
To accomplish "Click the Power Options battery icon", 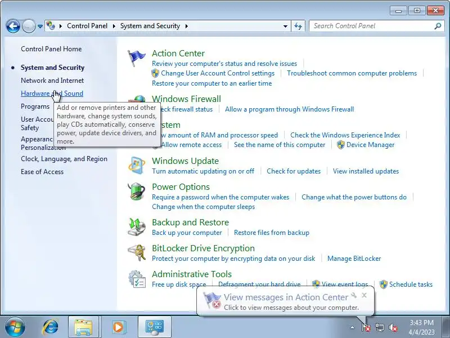I will pyautogui.click(x=136, y=191).
